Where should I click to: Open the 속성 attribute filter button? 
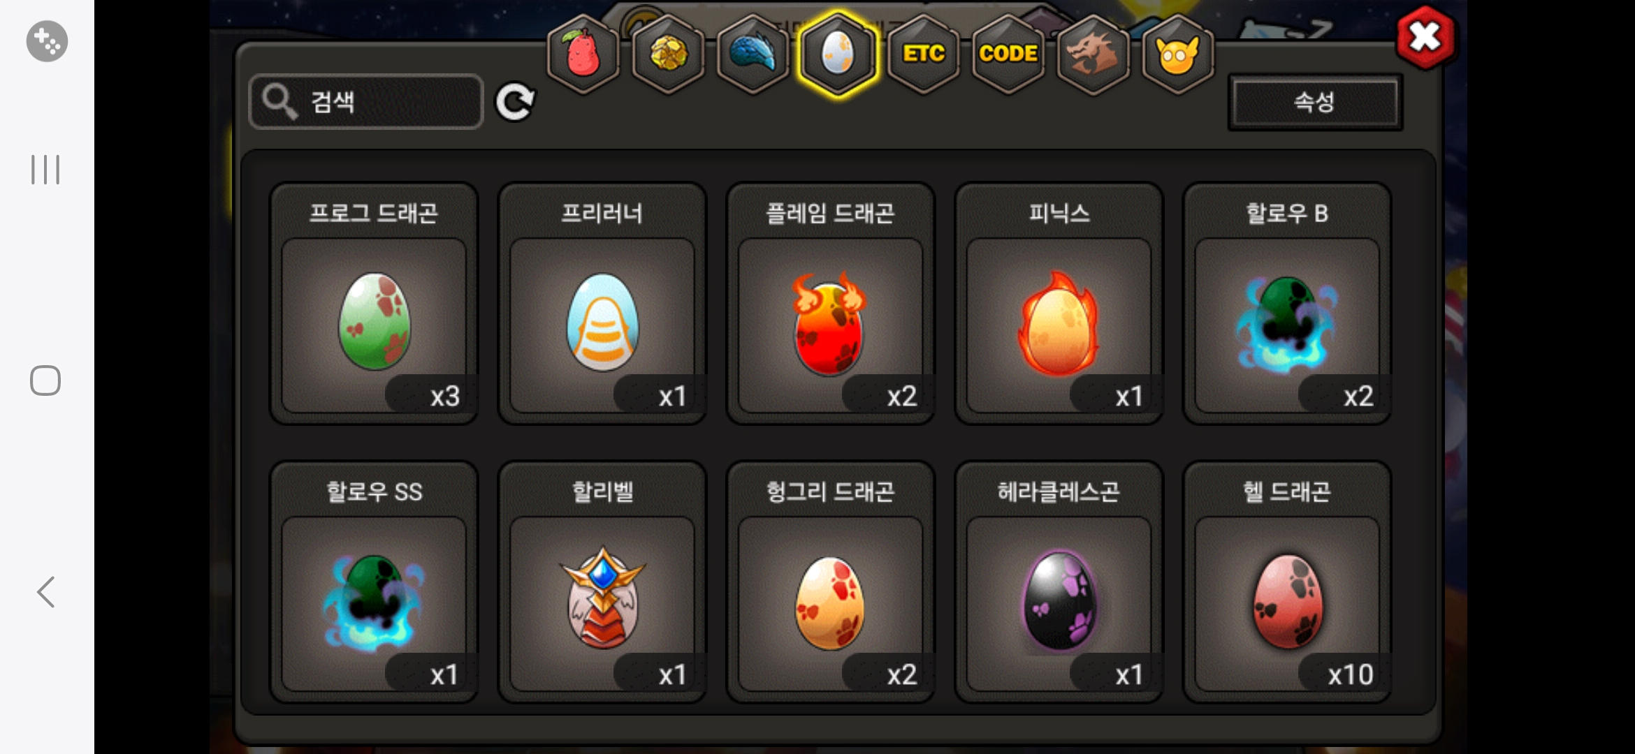1314,102
